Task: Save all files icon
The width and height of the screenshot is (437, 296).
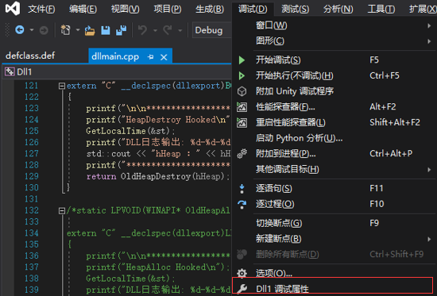Action: click(121, 30)
